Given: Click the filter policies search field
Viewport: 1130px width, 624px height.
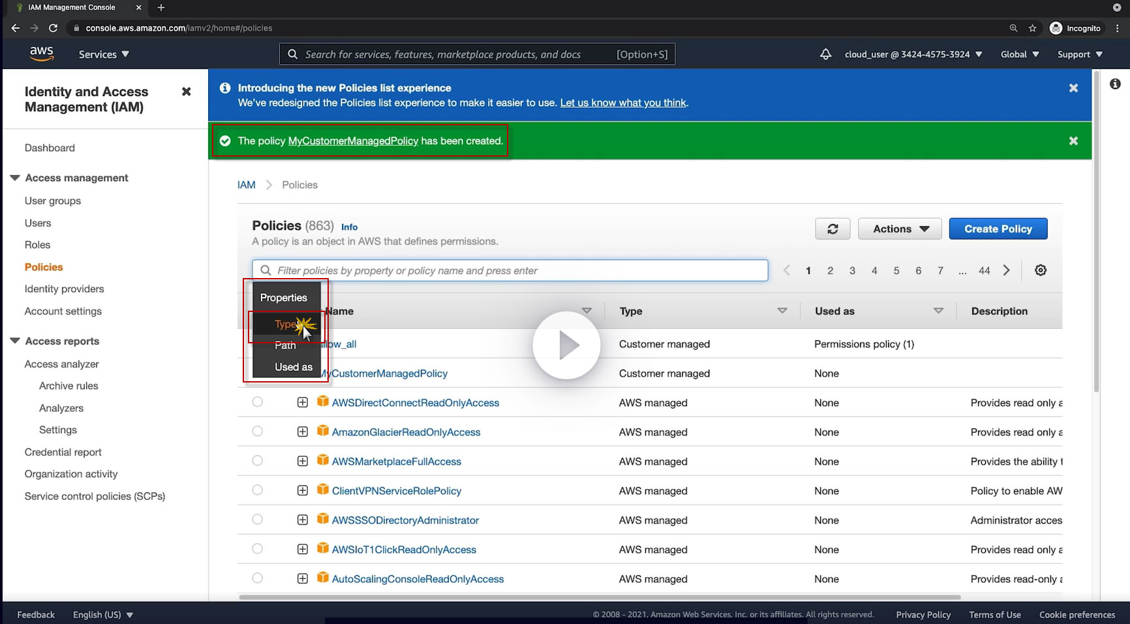Looking at the screenshot, I should tap(515, 270).
